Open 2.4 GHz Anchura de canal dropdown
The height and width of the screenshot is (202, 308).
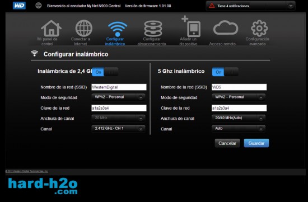click(119, 118)
